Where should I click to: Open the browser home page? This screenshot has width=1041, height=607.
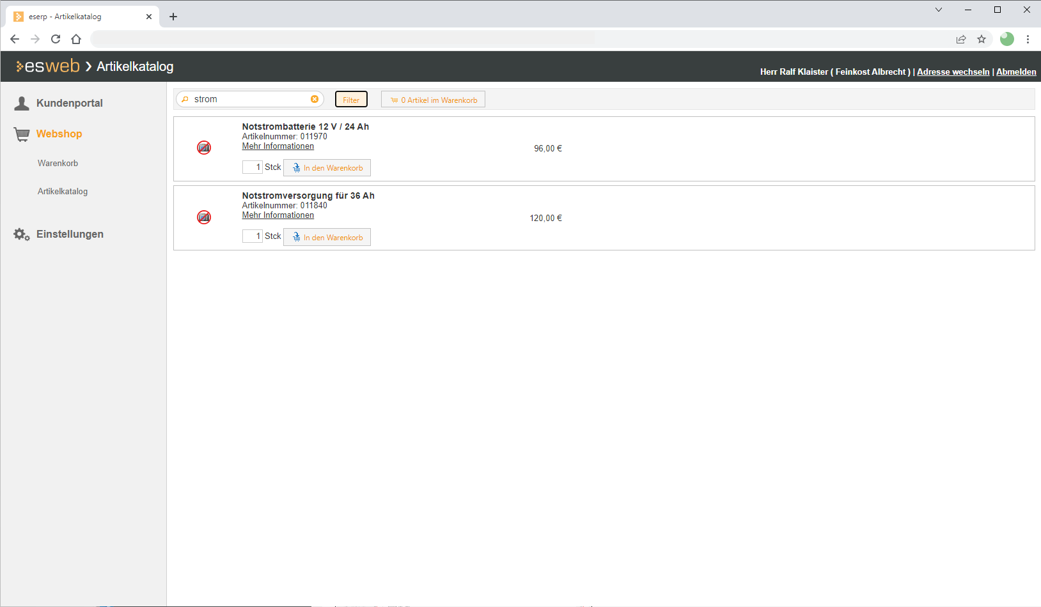76,39
